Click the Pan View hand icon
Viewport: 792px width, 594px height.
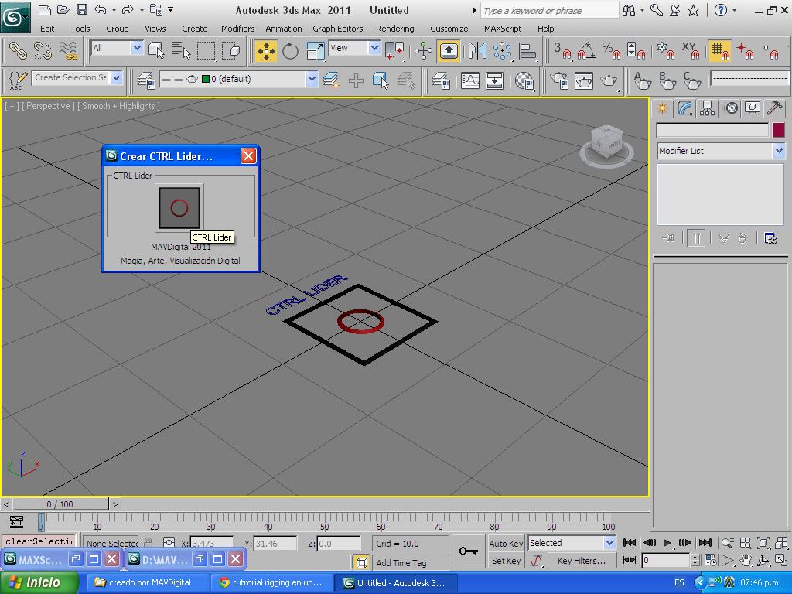point(746,560)
